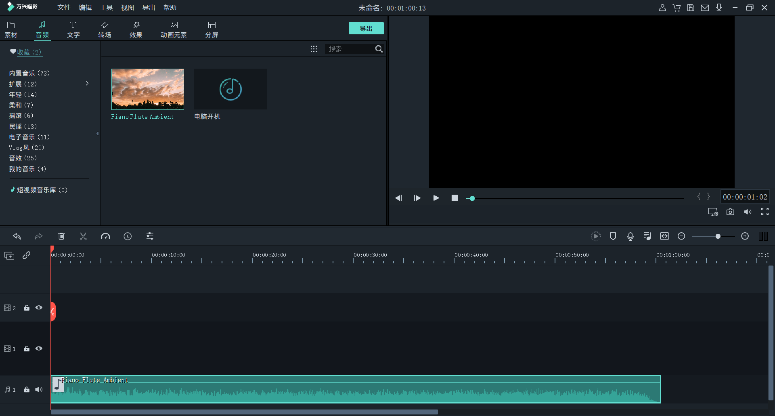Screen dimensions: 775x416
Task: Click the speed adjustment icon
Action: pos(105,236)
